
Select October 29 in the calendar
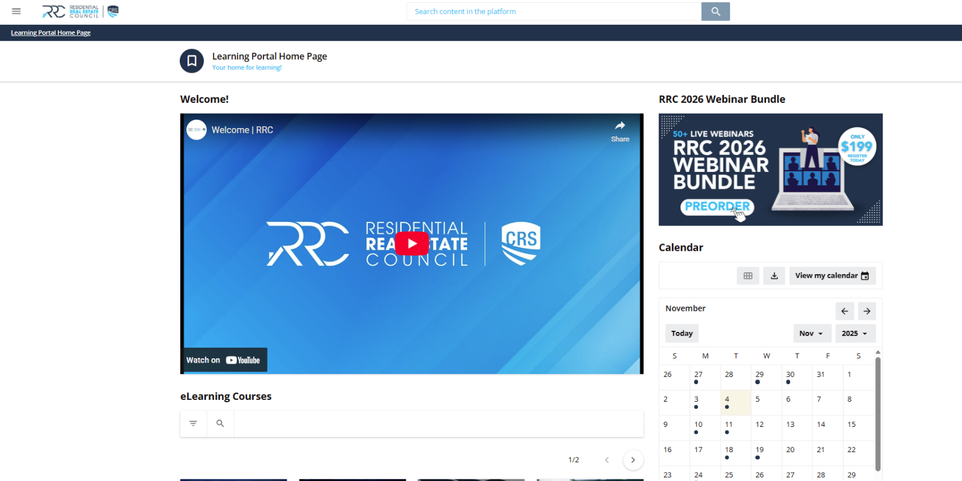pos(767,377)
